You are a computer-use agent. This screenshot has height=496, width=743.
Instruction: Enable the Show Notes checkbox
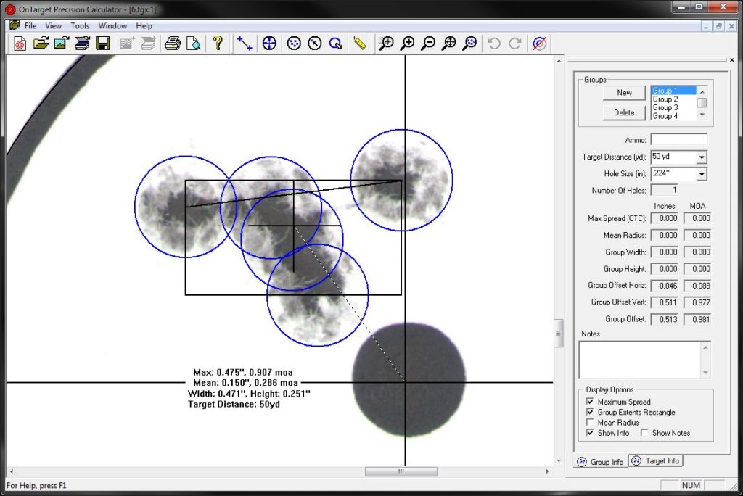pos(644,432)
